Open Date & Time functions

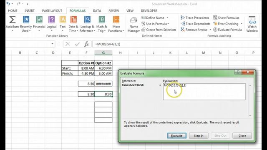coord(73,24)
